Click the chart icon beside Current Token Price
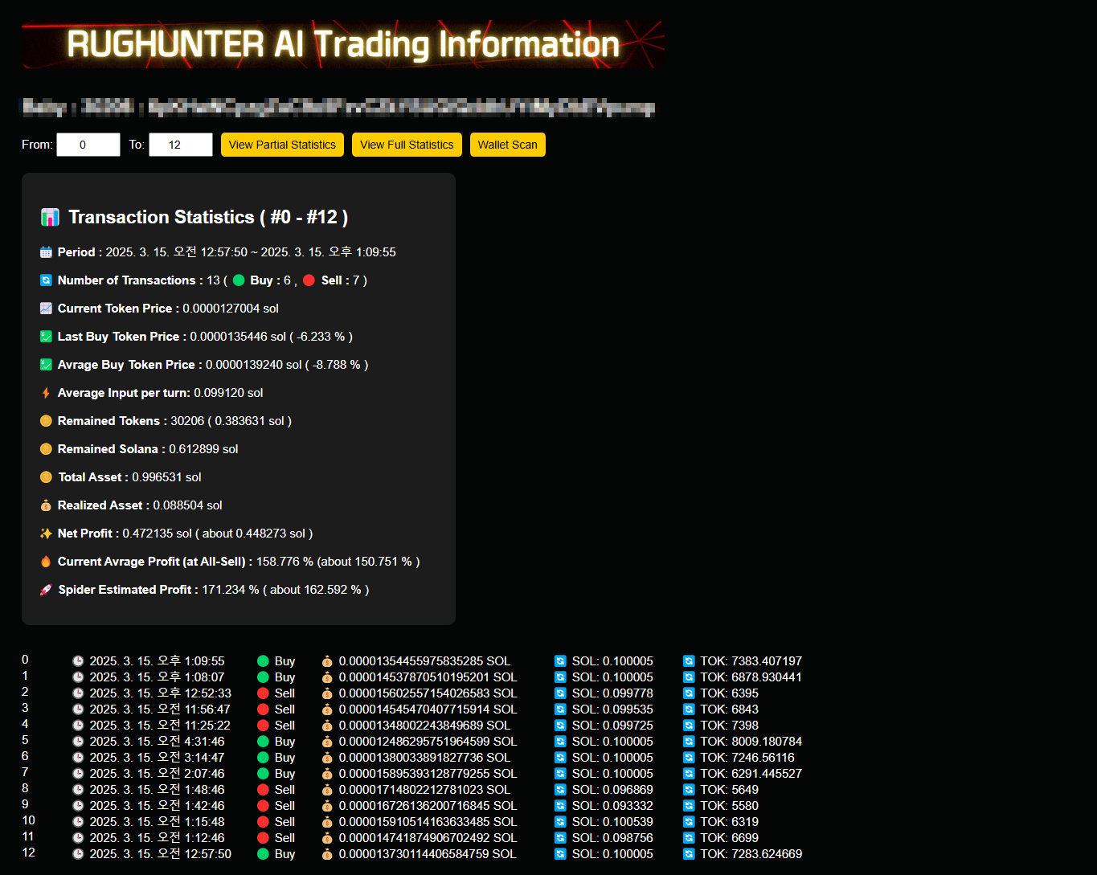The image size is (1097, 875). (x=46, y=309)
